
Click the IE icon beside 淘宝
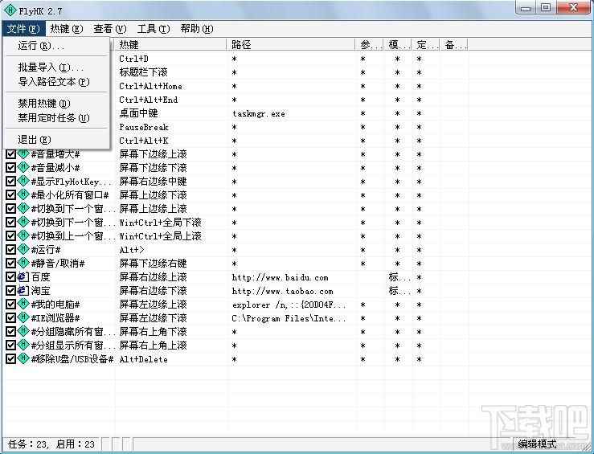click(23, 290)
